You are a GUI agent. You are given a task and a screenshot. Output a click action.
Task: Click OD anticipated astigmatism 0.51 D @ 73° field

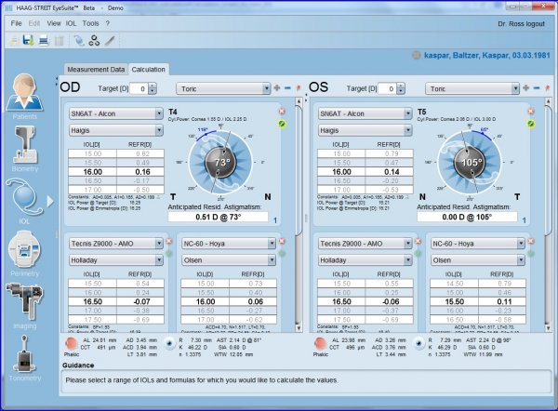tap(218, 217)
